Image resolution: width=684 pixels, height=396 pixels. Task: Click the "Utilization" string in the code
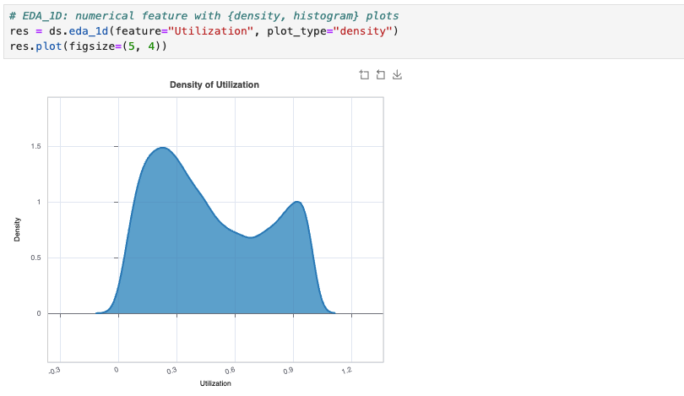(x=211, y=31)
